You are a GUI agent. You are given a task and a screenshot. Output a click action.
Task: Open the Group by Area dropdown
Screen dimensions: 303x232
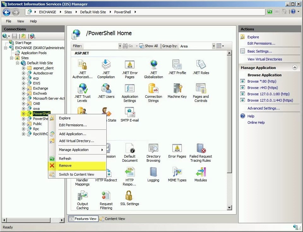214,46
